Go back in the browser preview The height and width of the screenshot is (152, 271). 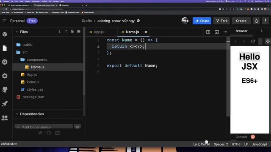click(236, 41)
